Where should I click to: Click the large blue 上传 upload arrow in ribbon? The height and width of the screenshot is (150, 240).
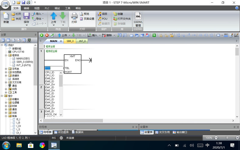click(53, 16)
